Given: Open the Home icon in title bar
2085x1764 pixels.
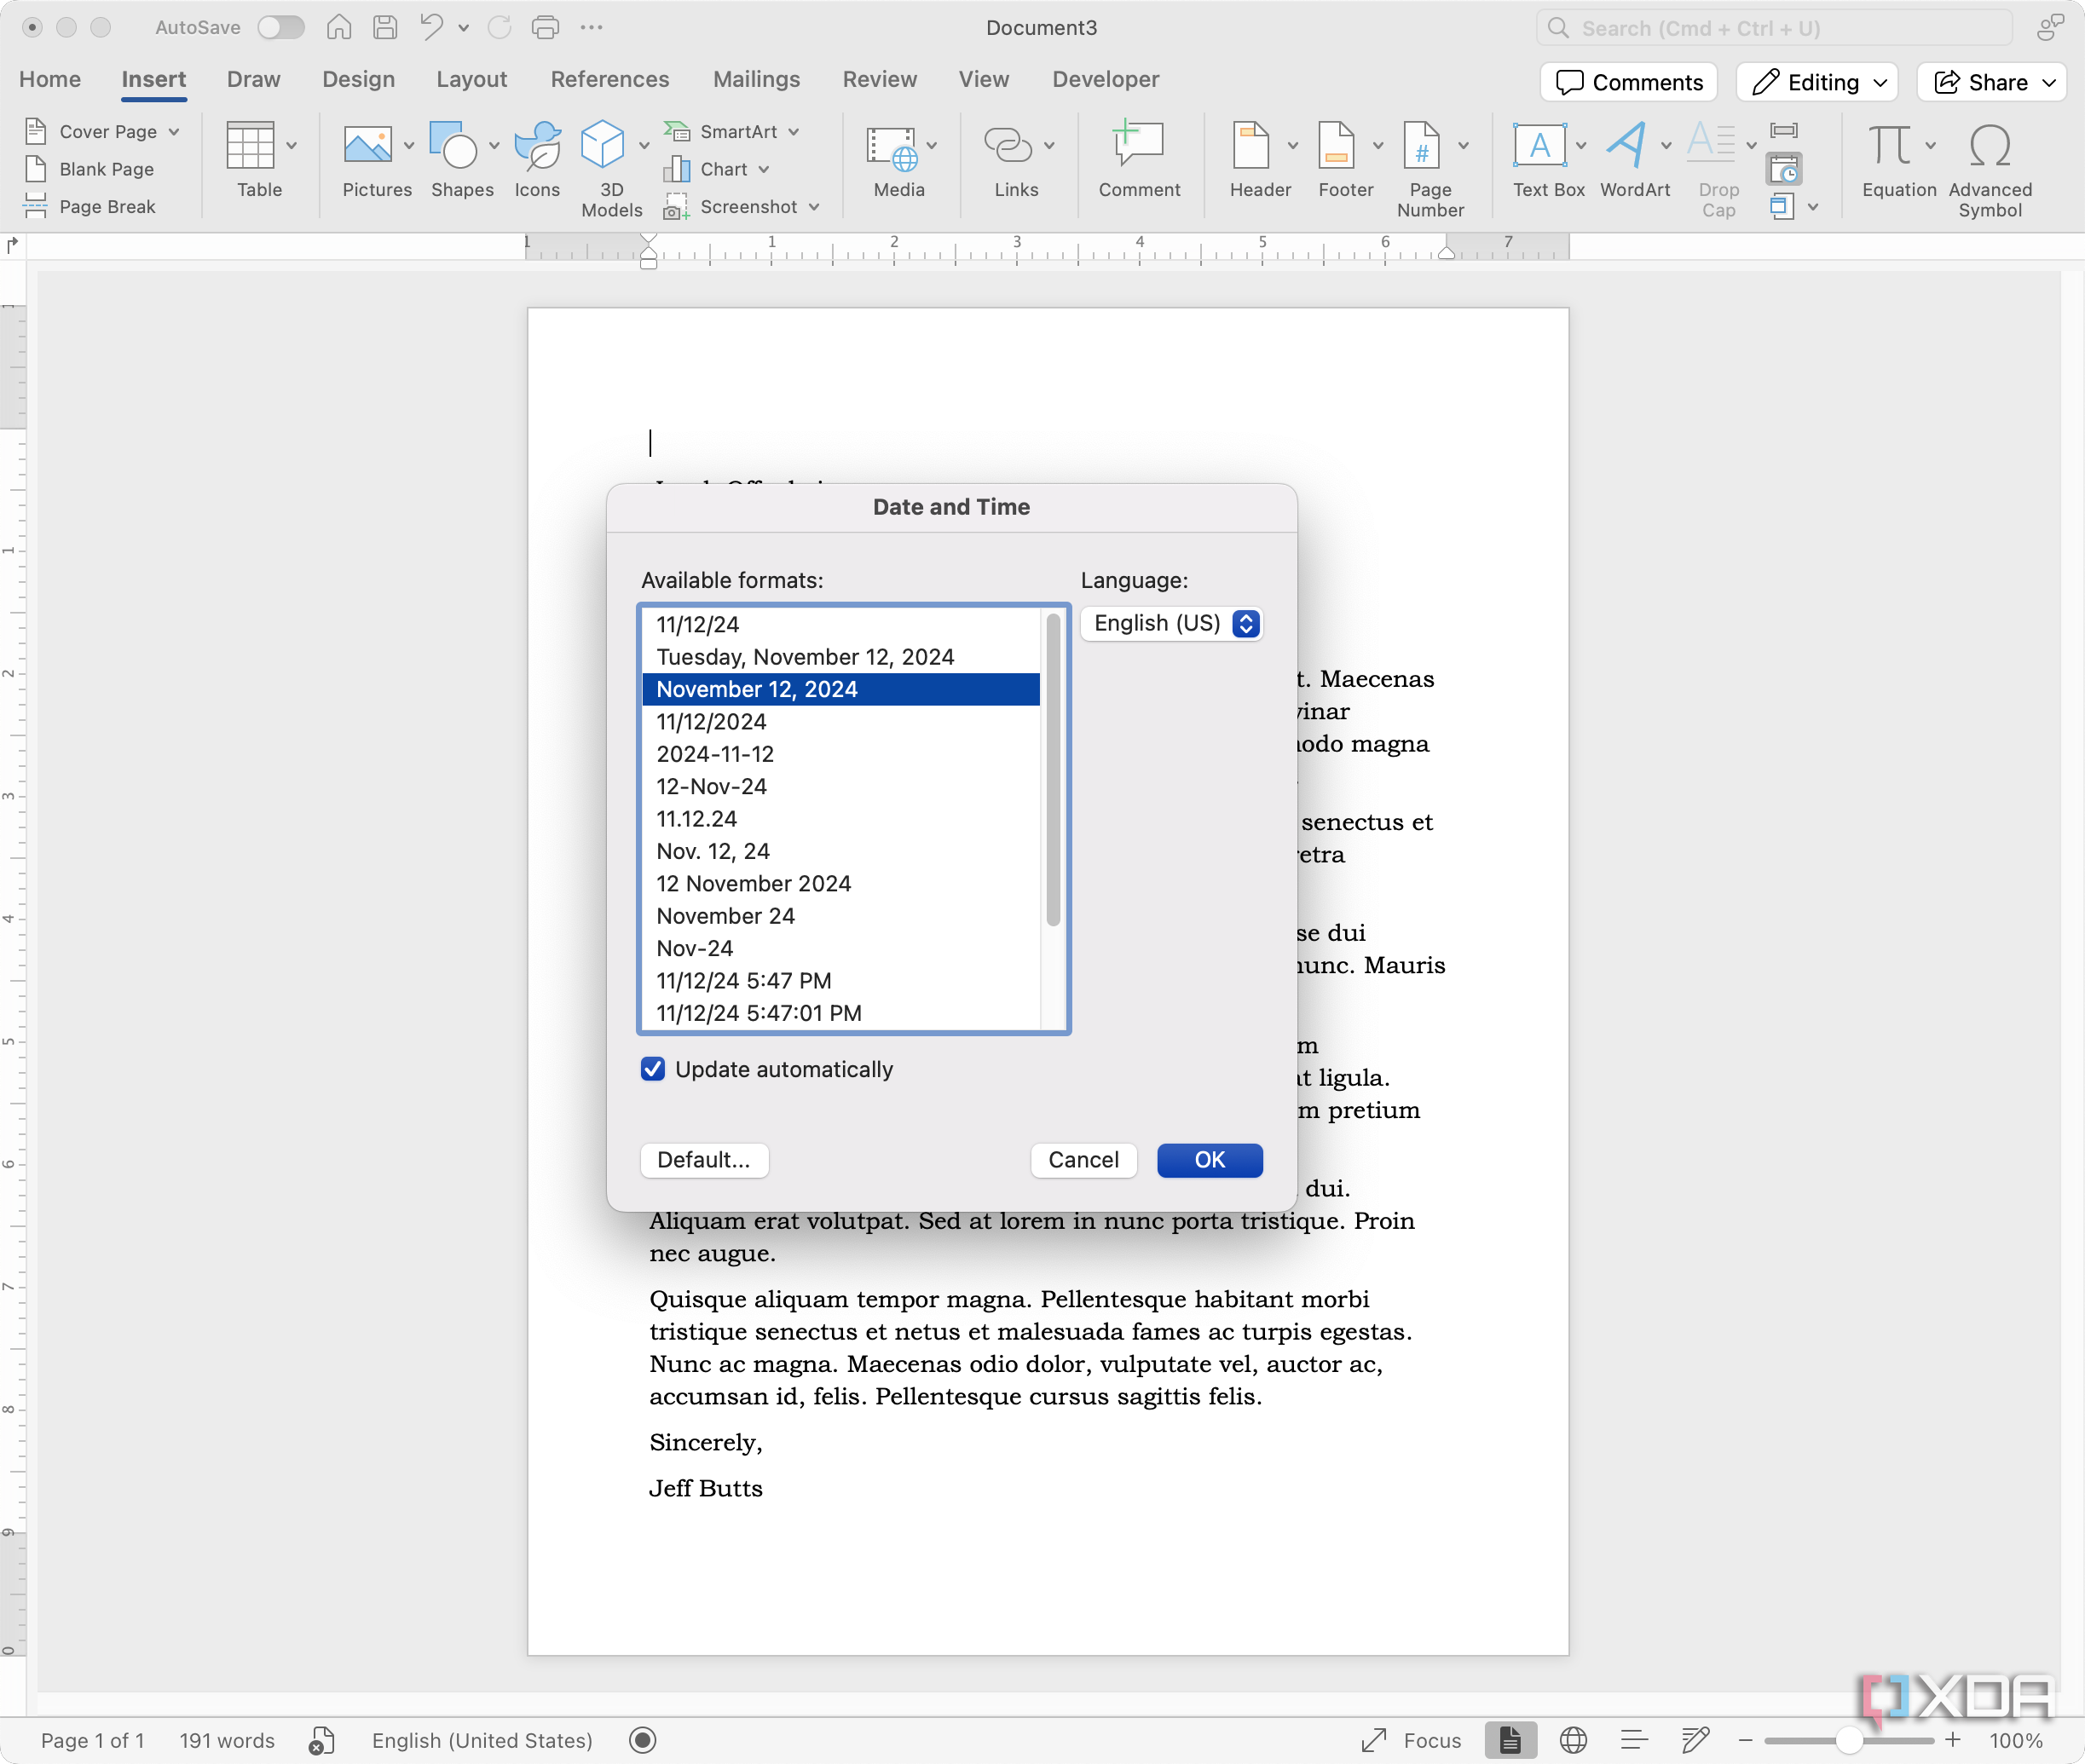Looking at the screenshot, I should click(x=339, y=27).
